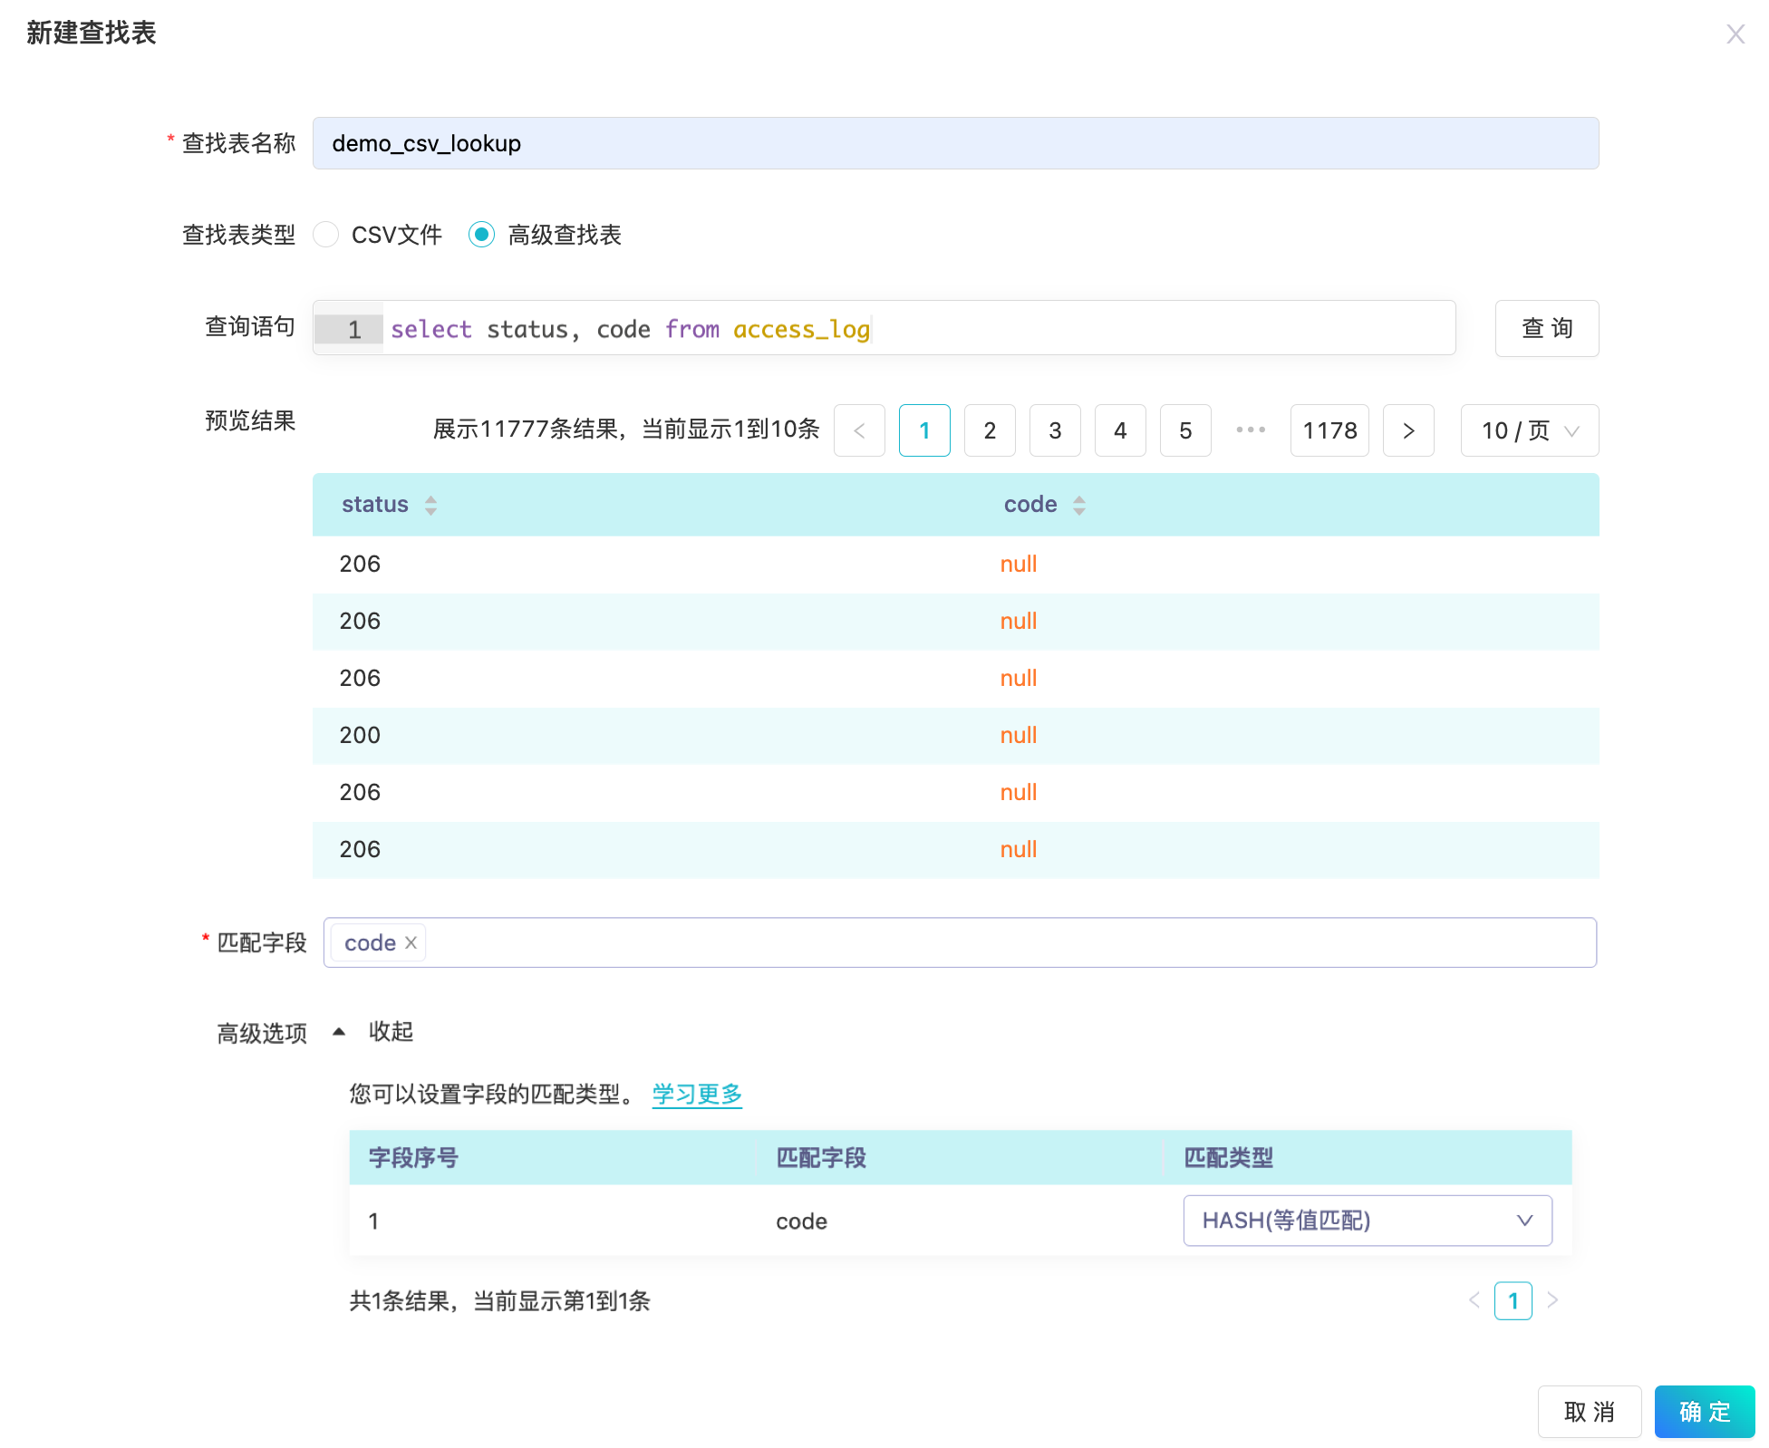This screenshot has height=1448, width=1769.
Task: Collapse 高级选项 via triangle arrow
Action: [x=339, y=1031]
